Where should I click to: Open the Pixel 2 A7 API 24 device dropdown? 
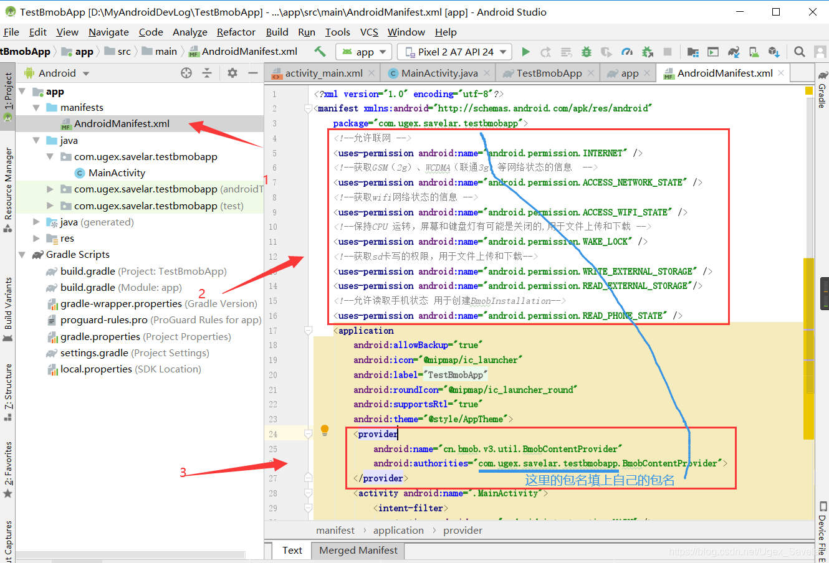click(x=455, y=52)
